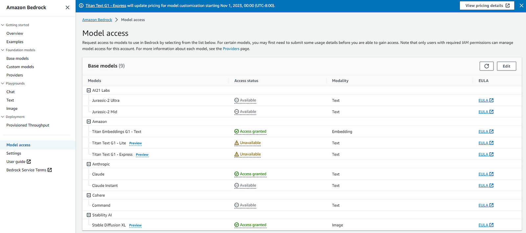Click the Modality column header

pos(340,81)
